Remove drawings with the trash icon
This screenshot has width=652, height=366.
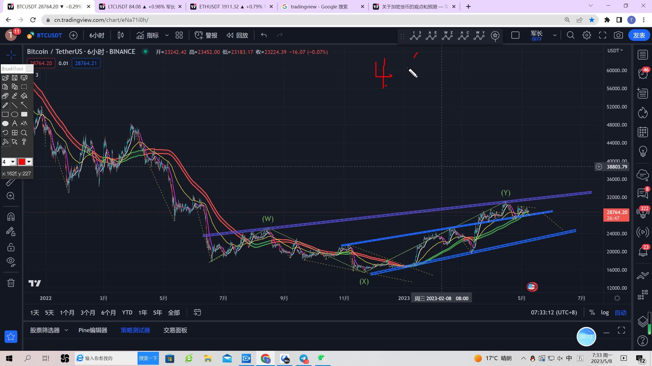coord(11,283)
